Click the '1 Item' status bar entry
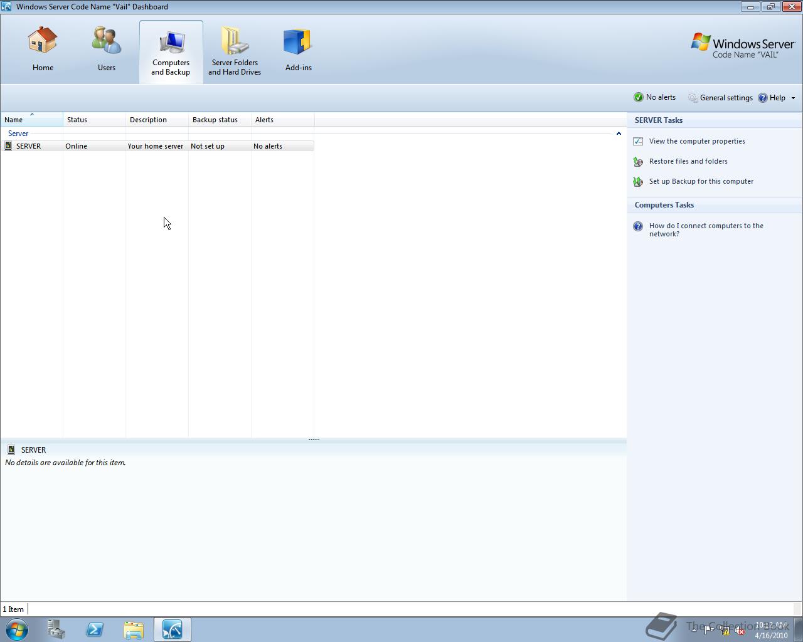This screenshot has width=803, height=642. [13, 609]
